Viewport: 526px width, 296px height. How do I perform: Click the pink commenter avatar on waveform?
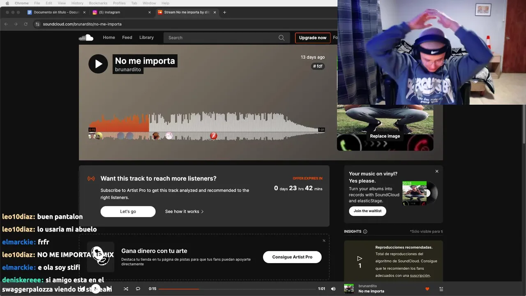coord(168,136)
